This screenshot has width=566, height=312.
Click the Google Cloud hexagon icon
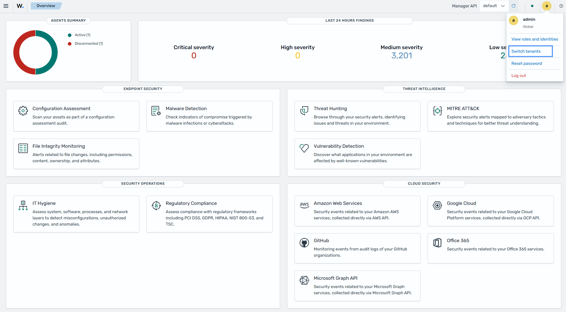pos(437,205)
